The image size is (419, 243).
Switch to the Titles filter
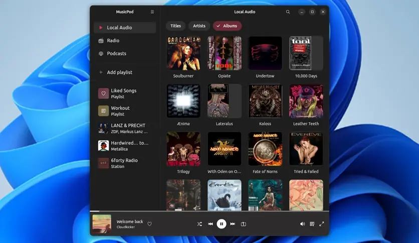[175, 26]
